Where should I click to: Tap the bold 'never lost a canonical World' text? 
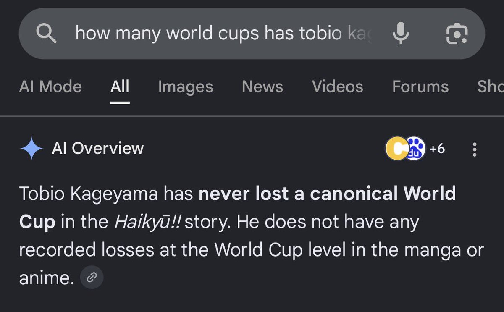click(327, 194)
